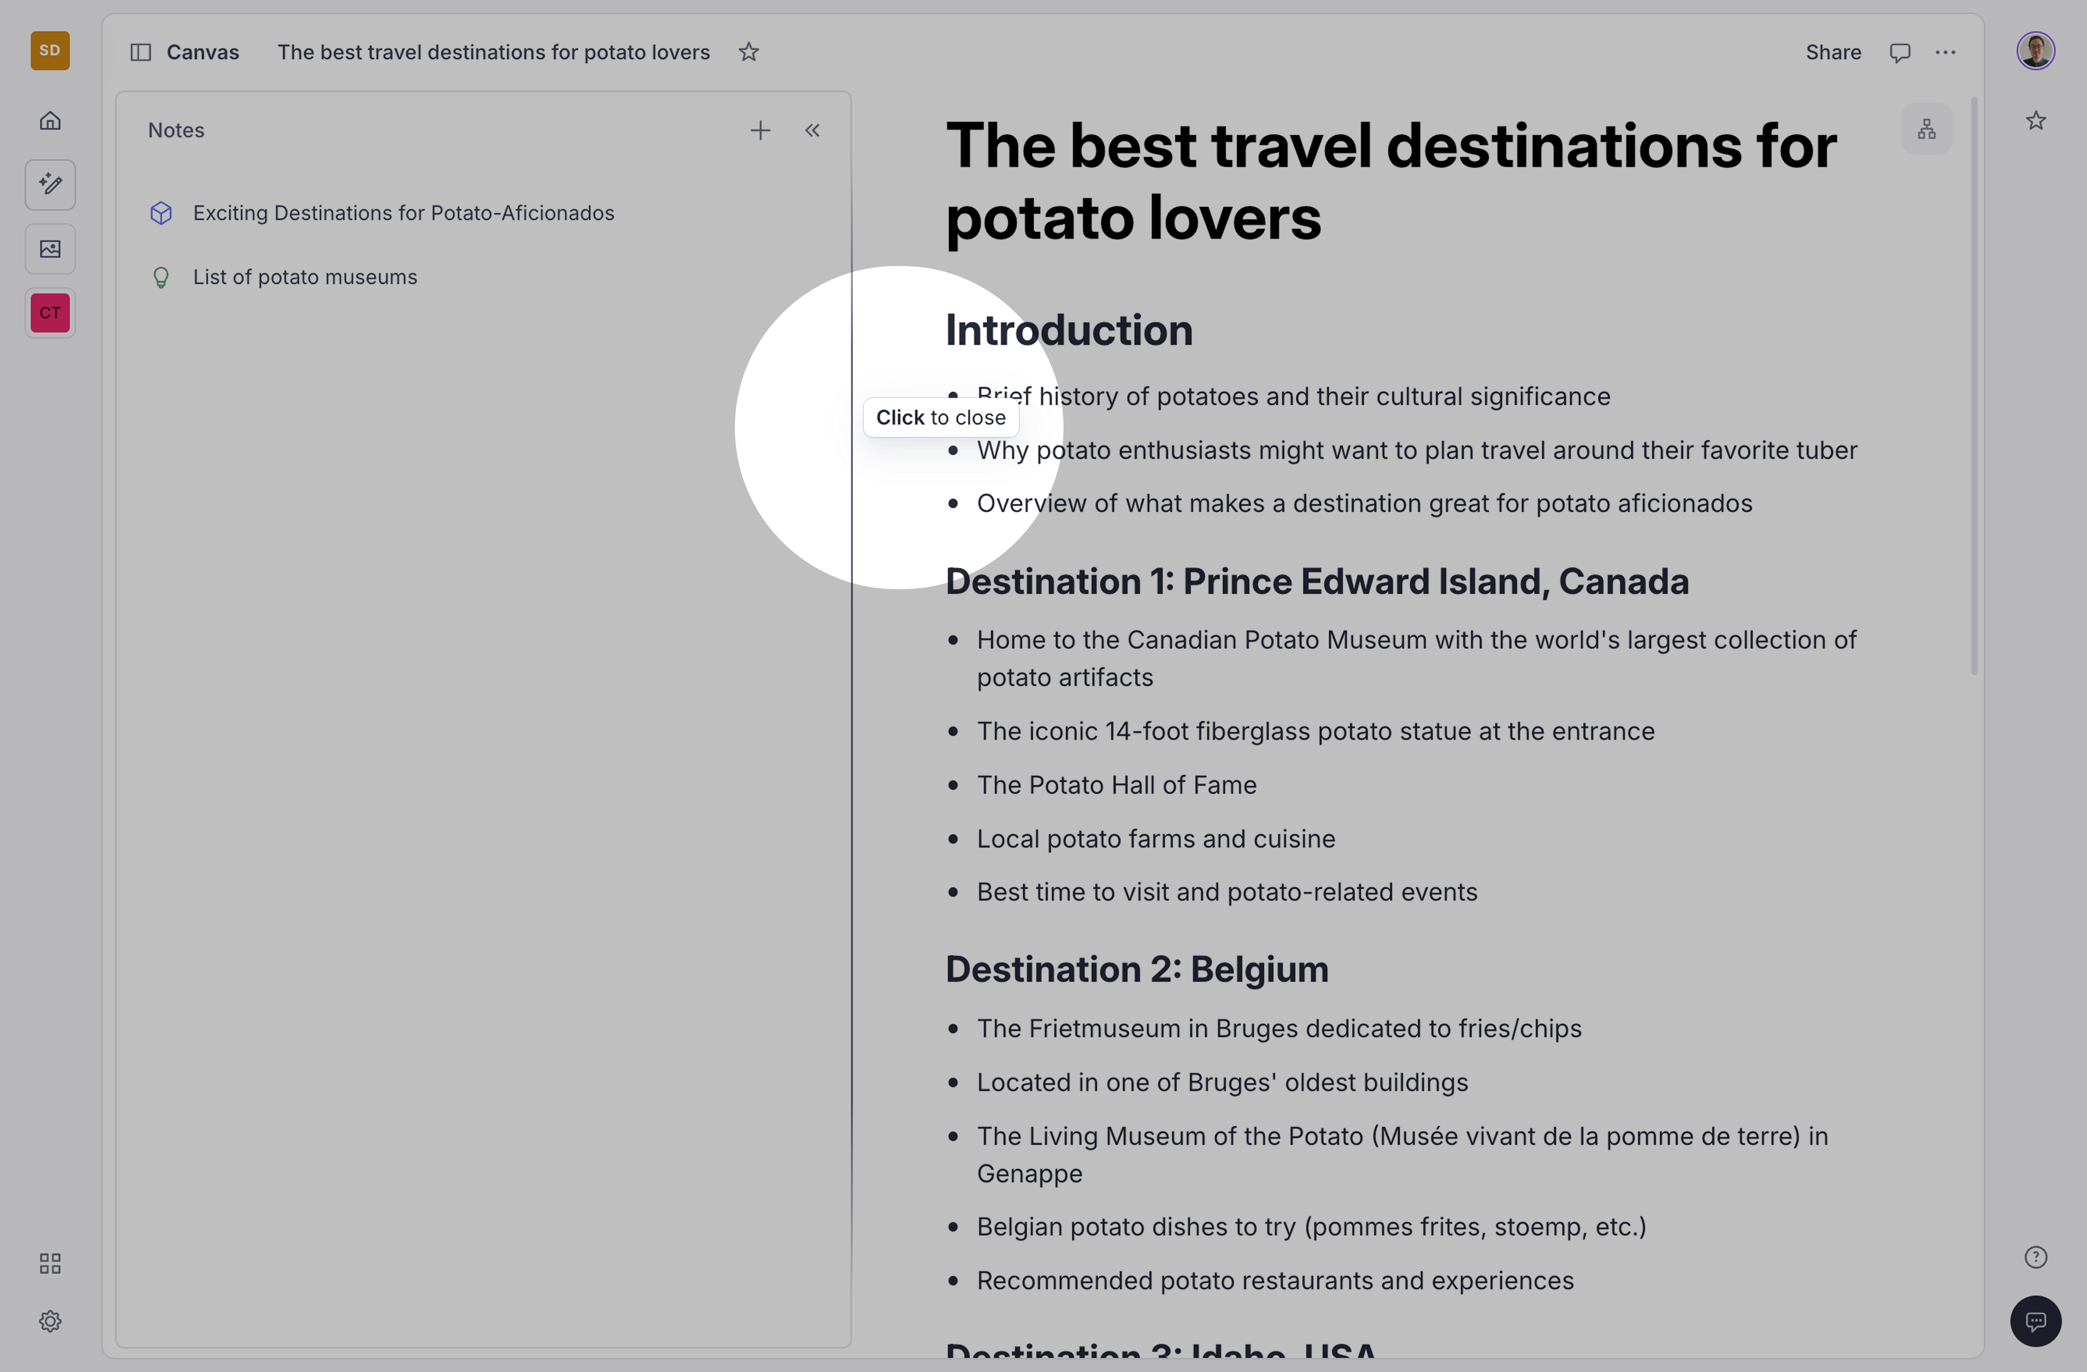Open the chat support bubble
The image size is (2087, 1372).
pyautogui.click(x=2035, y=1320)
